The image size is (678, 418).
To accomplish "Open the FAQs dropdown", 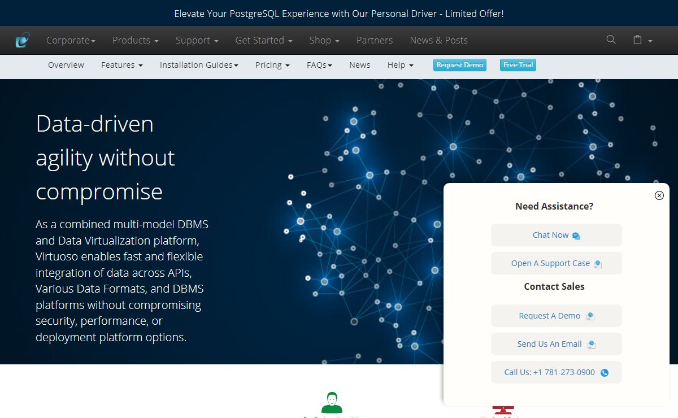I will [x=319, y=65].
